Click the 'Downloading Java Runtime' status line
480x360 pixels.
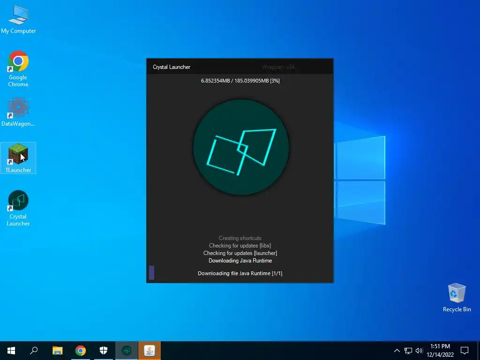coord(240,261)
